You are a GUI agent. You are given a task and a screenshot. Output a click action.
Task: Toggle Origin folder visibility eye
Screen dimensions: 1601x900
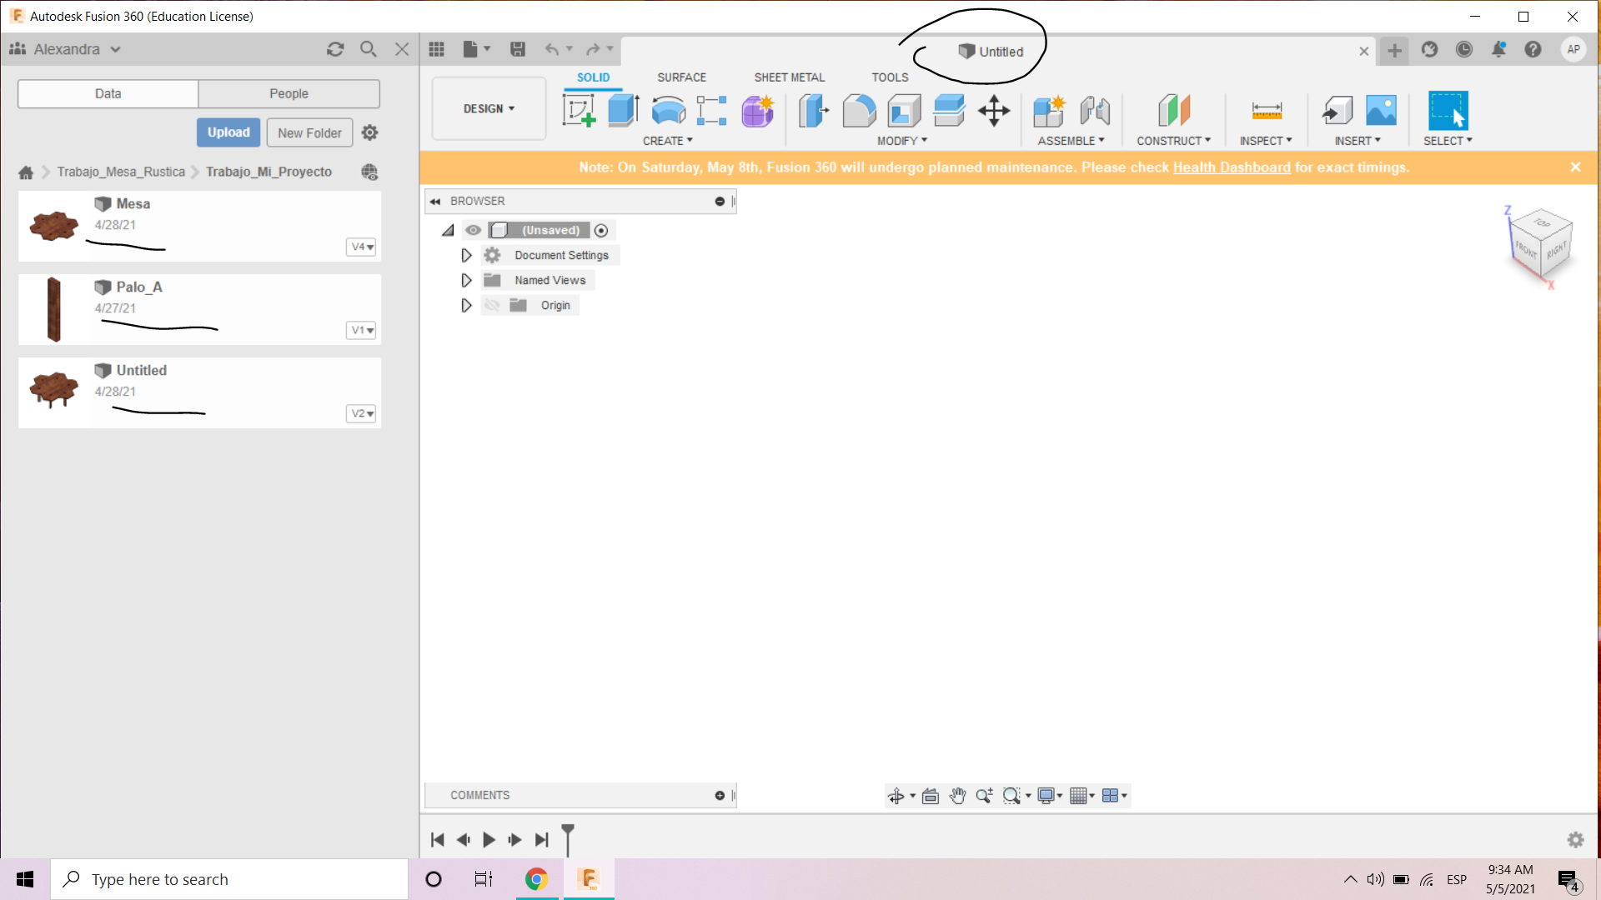coord(492,306)
